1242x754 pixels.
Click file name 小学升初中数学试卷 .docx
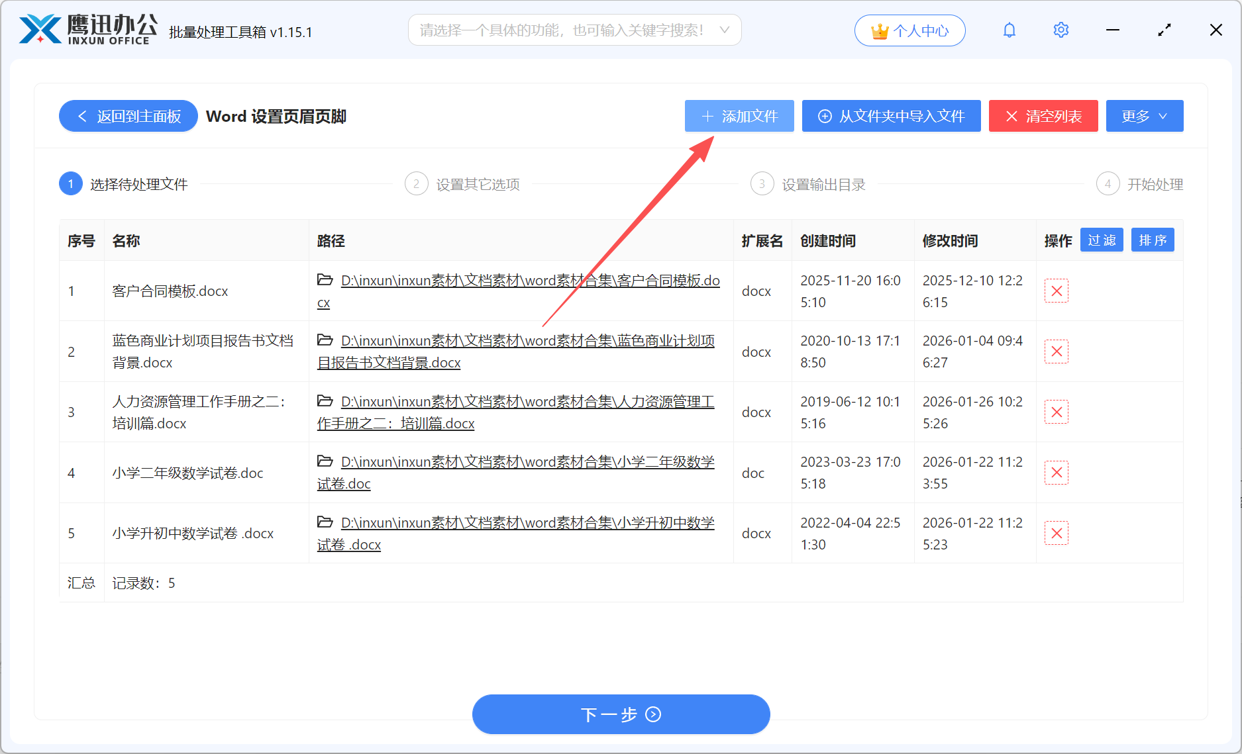coord(193,534)
